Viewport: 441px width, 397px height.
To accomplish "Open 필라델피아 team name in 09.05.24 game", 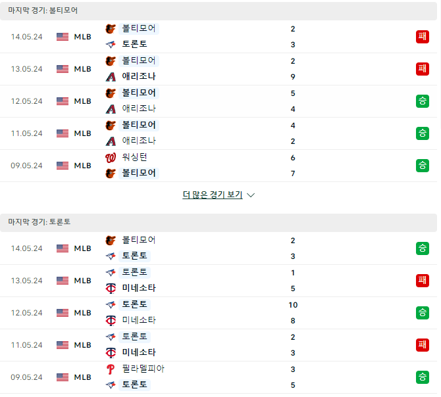I will click(143, 369).
